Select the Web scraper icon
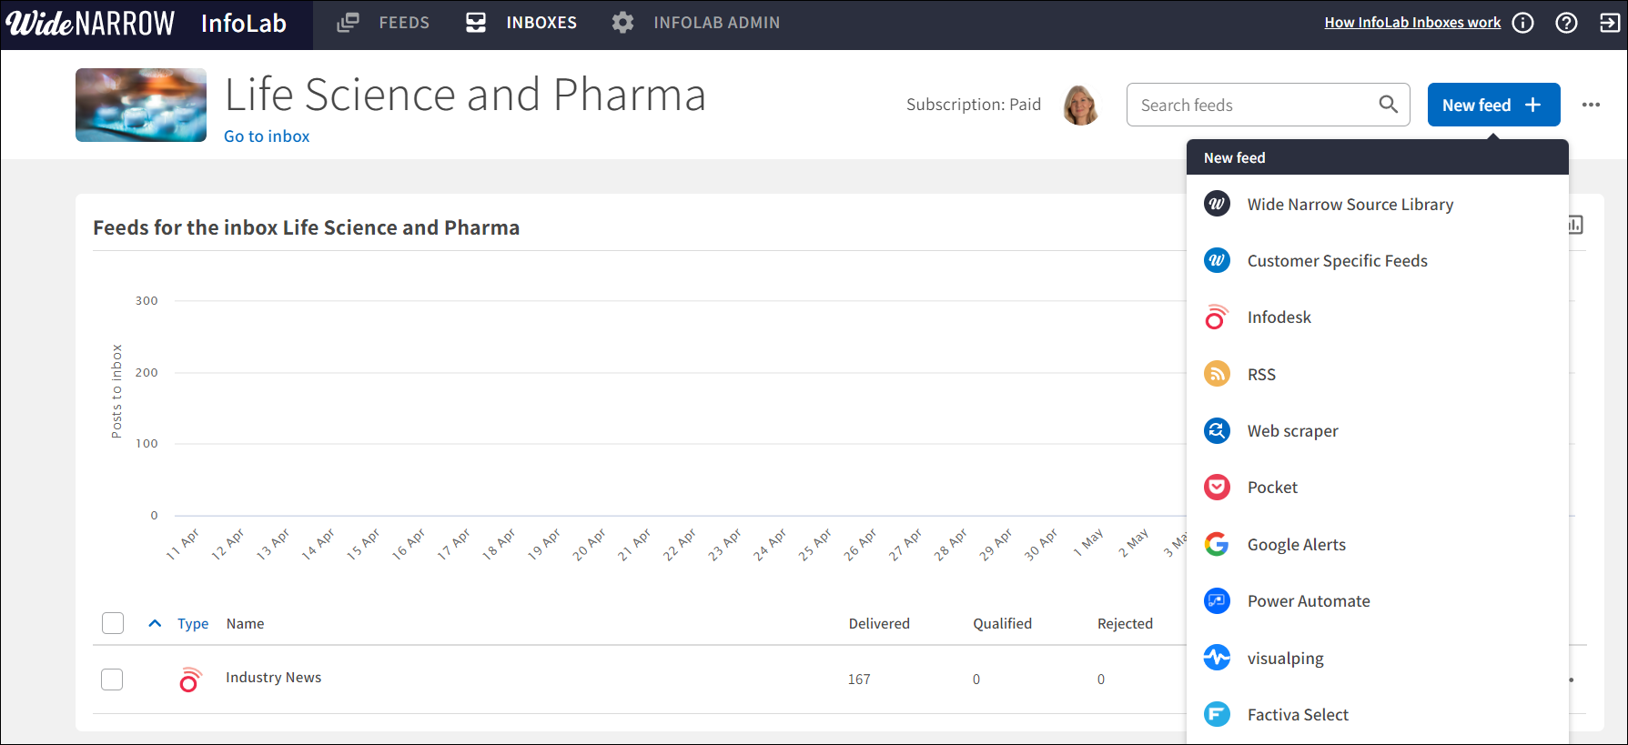Viewport: 1628px width, 745px height. click(1217, 430)
